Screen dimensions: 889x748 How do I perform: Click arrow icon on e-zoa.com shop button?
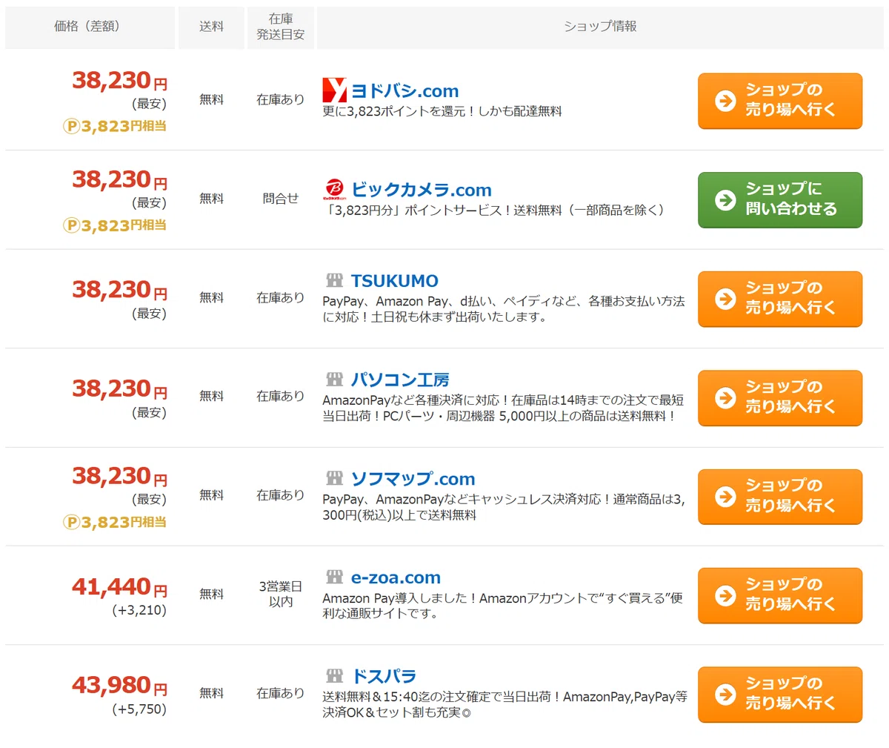point(725,595)
